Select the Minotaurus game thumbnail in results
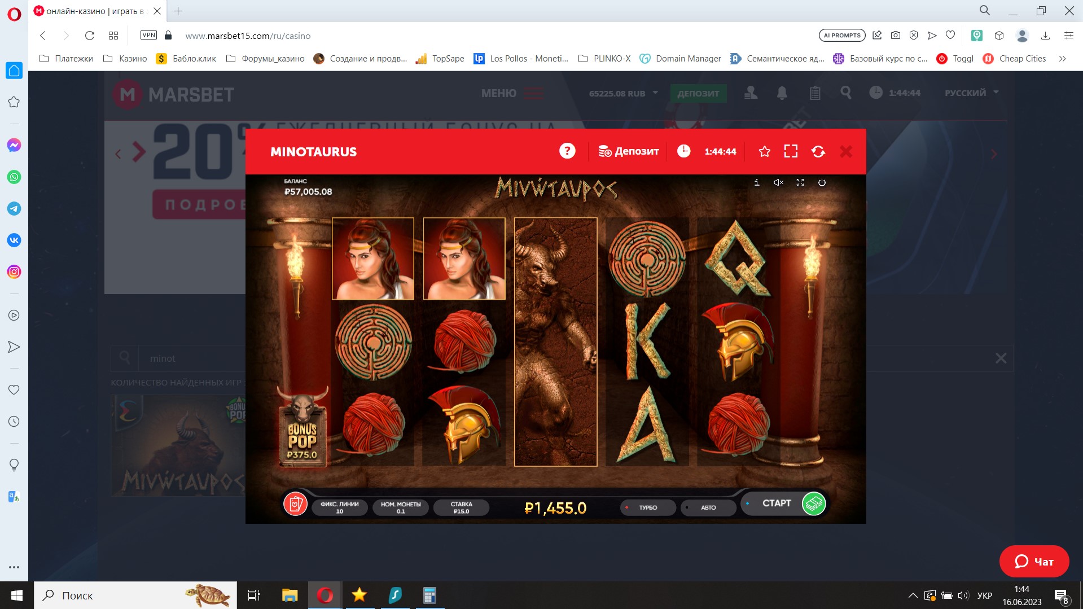1083x609 pixels. [178, 445]
